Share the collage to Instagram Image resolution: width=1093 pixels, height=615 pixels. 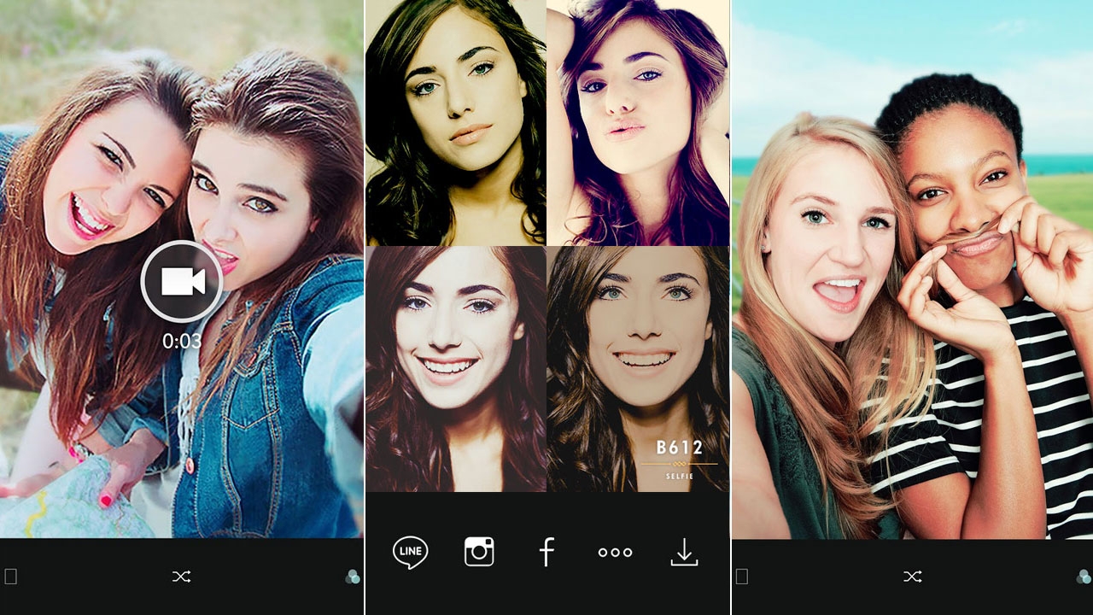tap(479, 552)
